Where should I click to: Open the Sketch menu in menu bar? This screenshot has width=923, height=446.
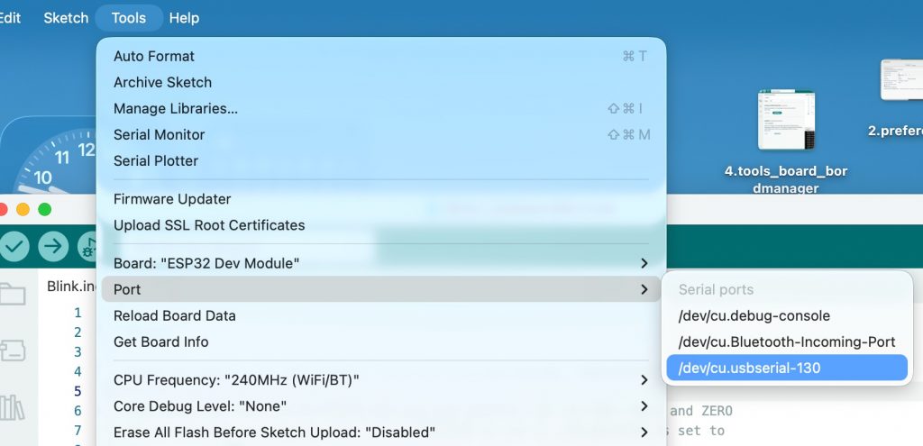tap(66, 18)
